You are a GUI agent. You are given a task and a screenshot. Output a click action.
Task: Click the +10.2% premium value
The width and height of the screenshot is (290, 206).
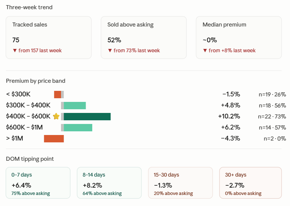coord(229,116)
